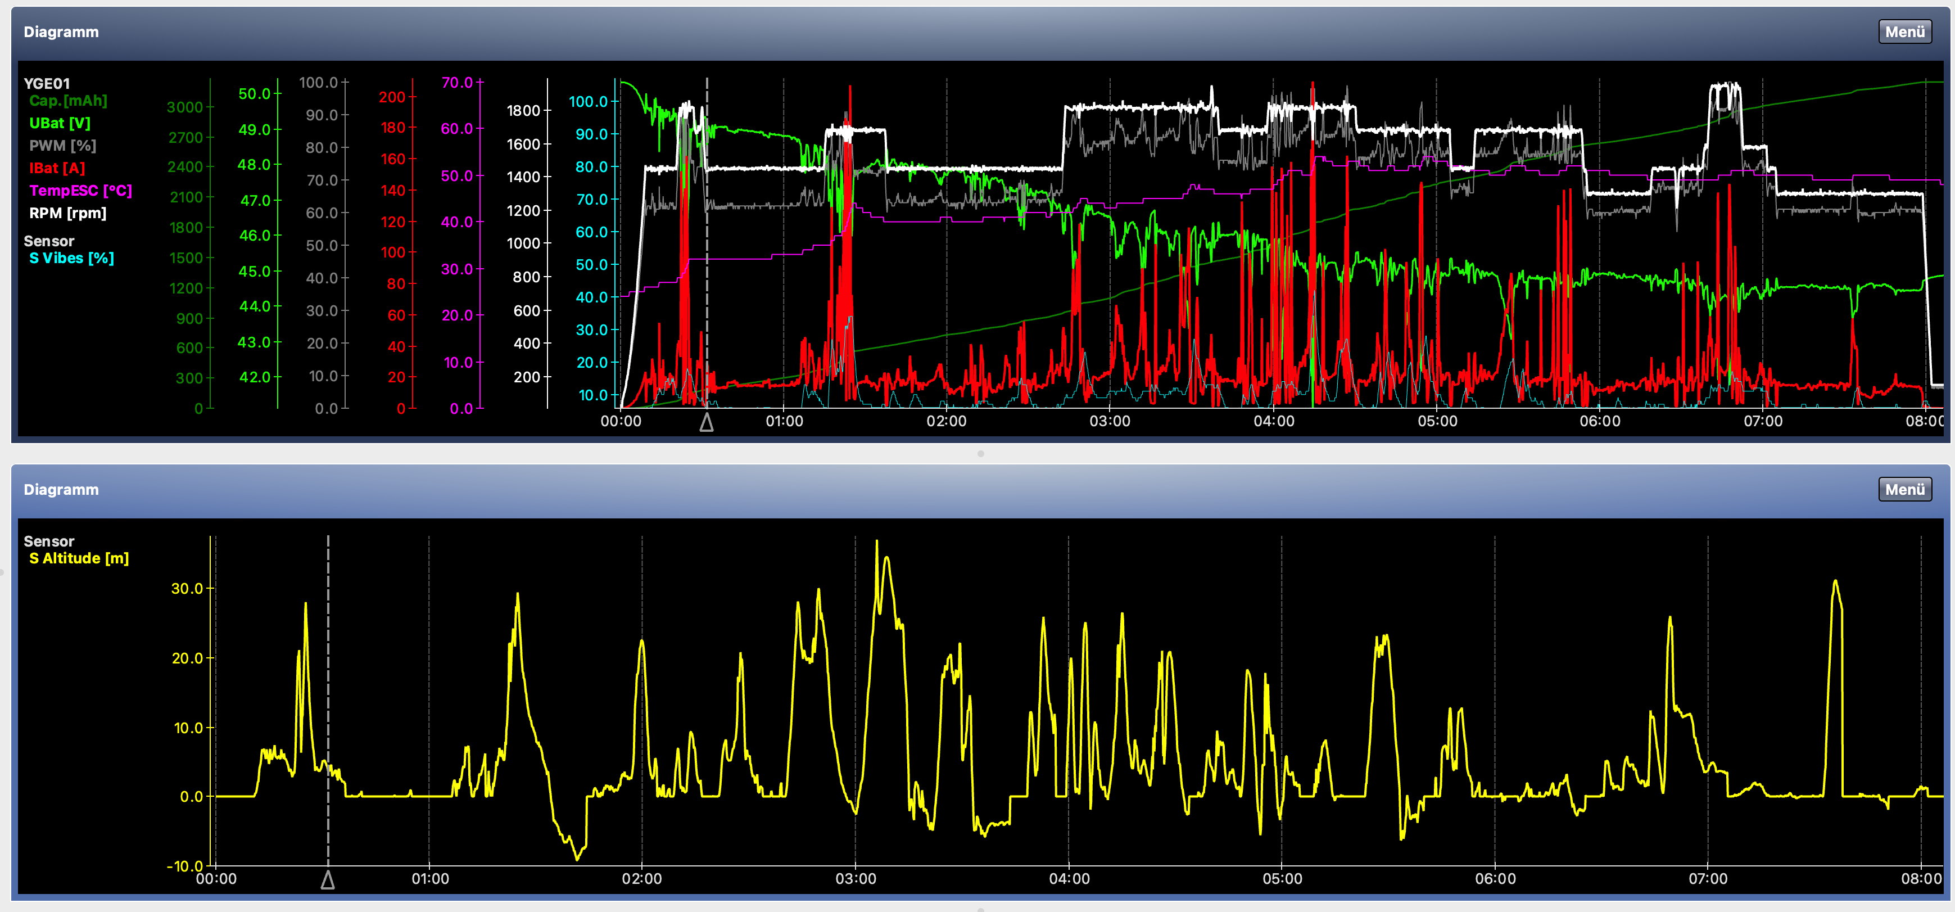The image size is (1955, 912).
Task: Click the lower Diagramm panel title
Action: coord(61,490)
